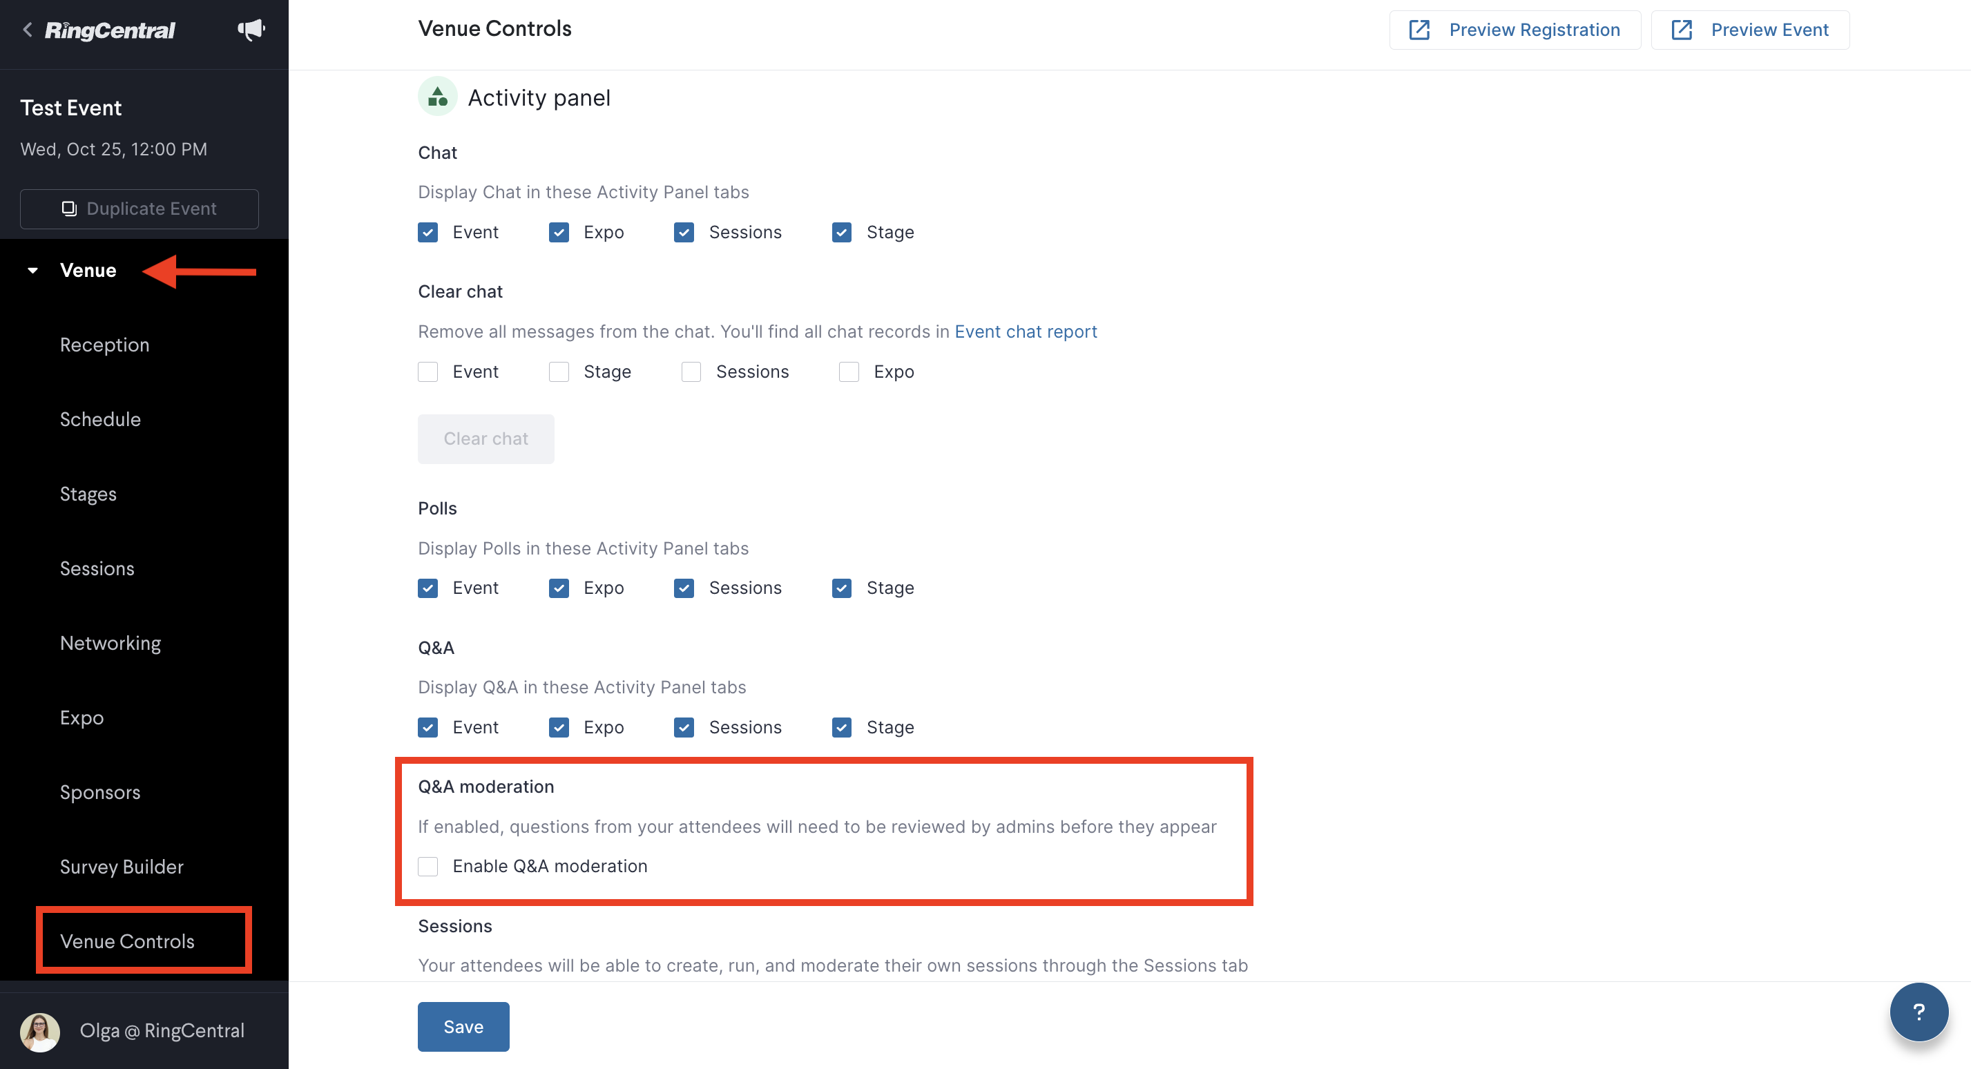
Task: Open the Event chat report link
Action: tap(1026, 331)
